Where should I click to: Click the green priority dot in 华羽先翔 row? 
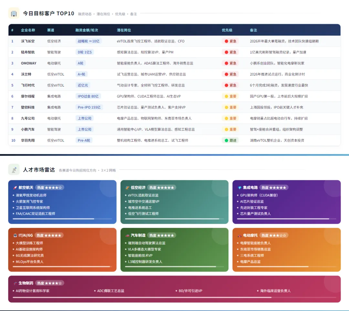(x=226, y=140)
